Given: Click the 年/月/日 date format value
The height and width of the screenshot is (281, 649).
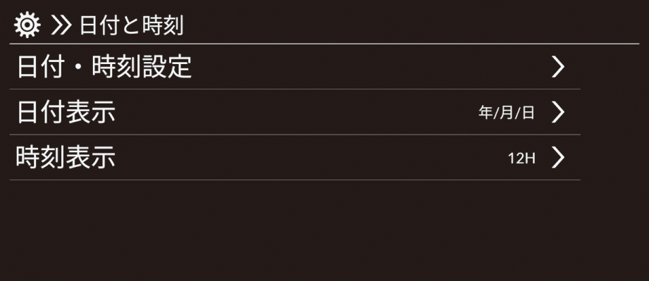Looking at the screenshot, I should pyautogui.click(x=506, y=113).
